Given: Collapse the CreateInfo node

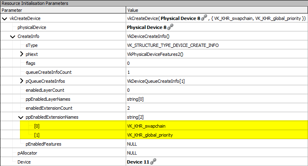Looking at the screenshot, I should pos(13,36).
